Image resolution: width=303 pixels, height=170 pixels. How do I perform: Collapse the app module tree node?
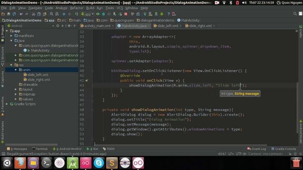click(7, 31)
